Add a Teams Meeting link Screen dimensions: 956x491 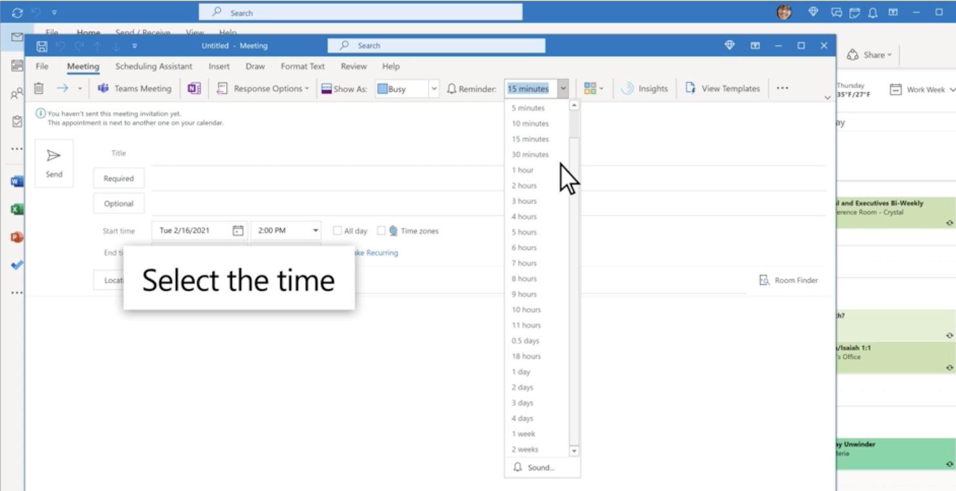(x=135, y=88)
